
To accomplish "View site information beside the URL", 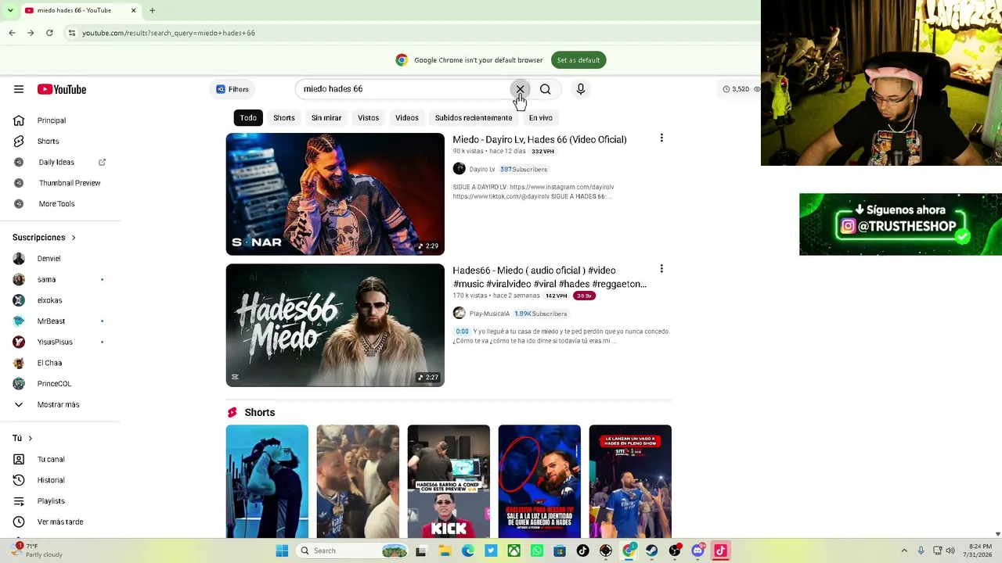I will (72, 33).
